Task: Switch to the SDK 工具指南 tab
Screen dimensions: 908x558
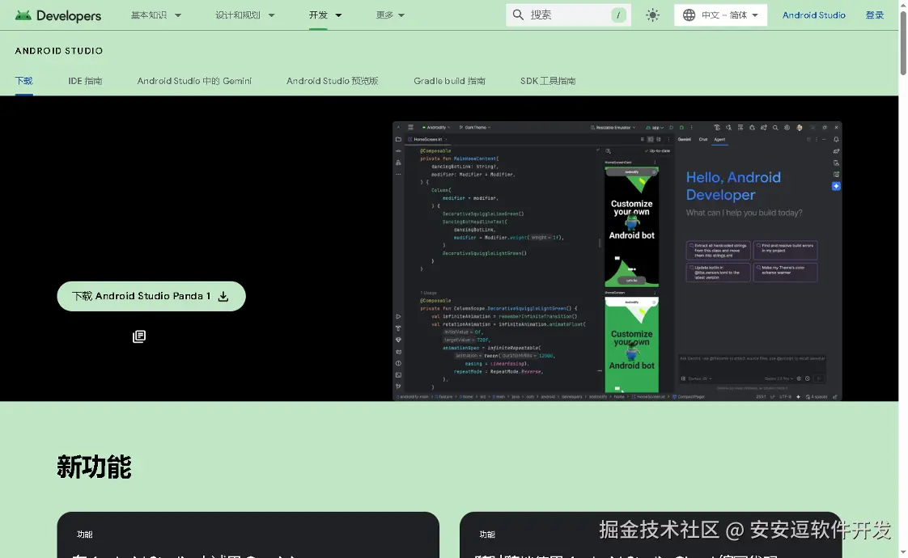Action: pos(548,81)
